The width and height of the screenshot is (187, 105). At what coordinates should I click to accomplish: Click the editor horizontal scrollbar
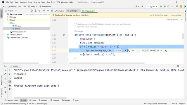coord(107,63)
